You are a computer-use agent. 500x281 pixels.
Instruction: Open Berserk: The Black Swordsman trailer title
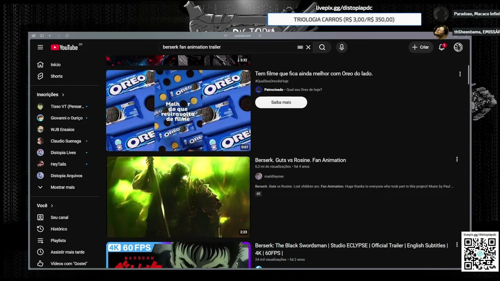coord(352,249)
